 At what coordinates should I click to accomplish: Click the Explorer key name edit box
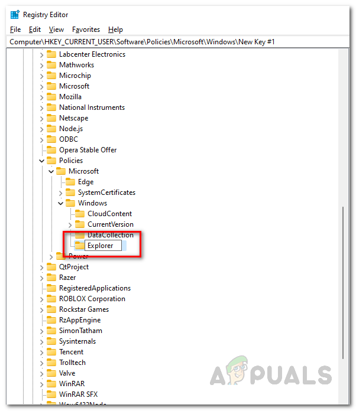click(x=103, y=246)
